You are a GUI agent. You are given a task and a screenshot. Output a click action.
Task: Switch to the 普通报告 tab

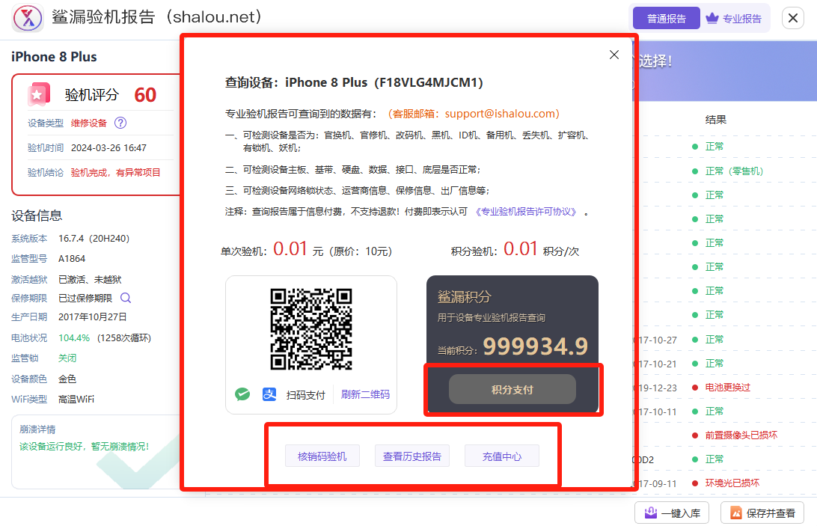coord(666,19)
